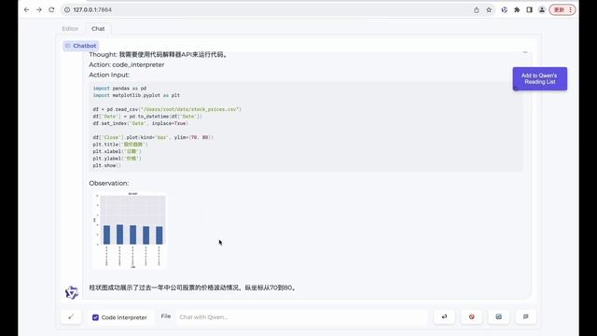Click the share page icon in address bar
Screen dimensions: 597x336
click(x=477, y=10)
